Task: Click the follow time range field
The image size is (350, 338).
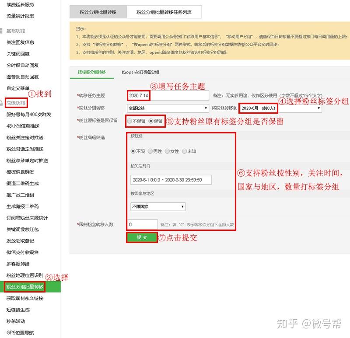Action: click(x=171, y=180)
